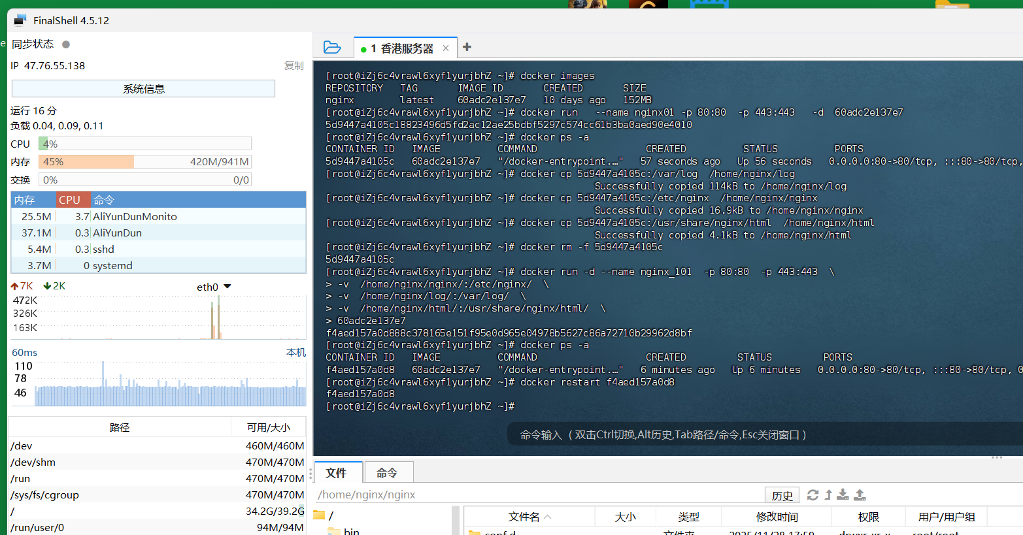Open the 历史 path history button
The height and width of the screenshot is (535, 1023).
coord(782,496)
